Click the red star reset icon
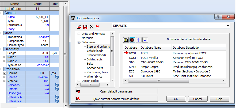Viewport: 236px width, 108px height. click(x=97, y=27)
